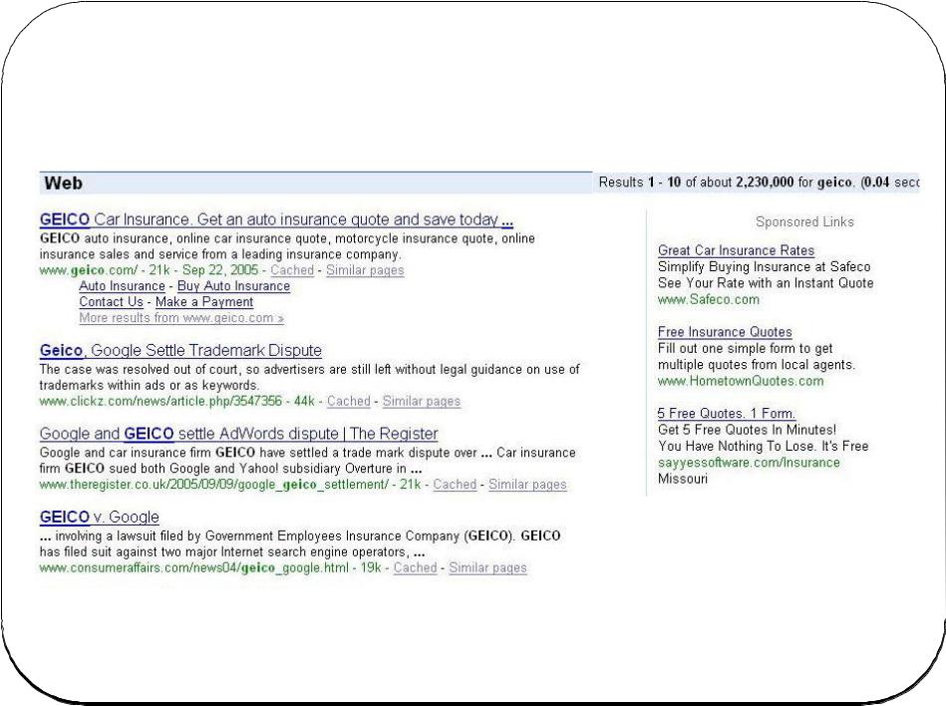Open Similar pages for clickz.com result
This screenshot has width=946, height=706.
pos(422,401)
